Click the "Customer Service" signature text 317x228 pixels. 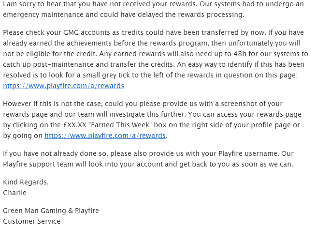pyautogui.click(x=31, y=221)
